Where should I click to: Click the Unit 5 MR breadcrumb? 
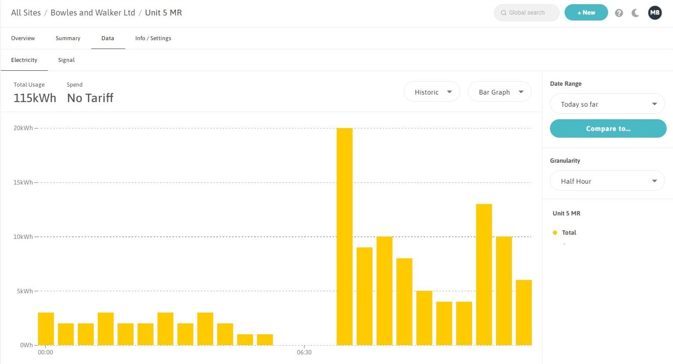[x=163, y=13]
